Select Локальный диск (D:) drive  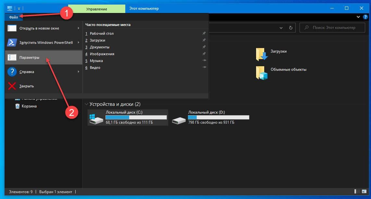point(210,118)
